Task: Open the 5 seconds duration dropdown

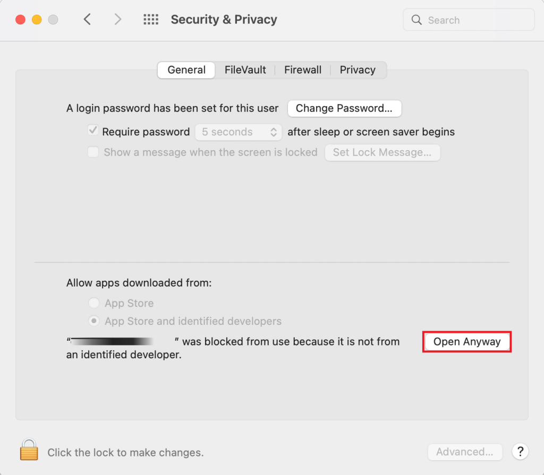Action: (238, 132)
